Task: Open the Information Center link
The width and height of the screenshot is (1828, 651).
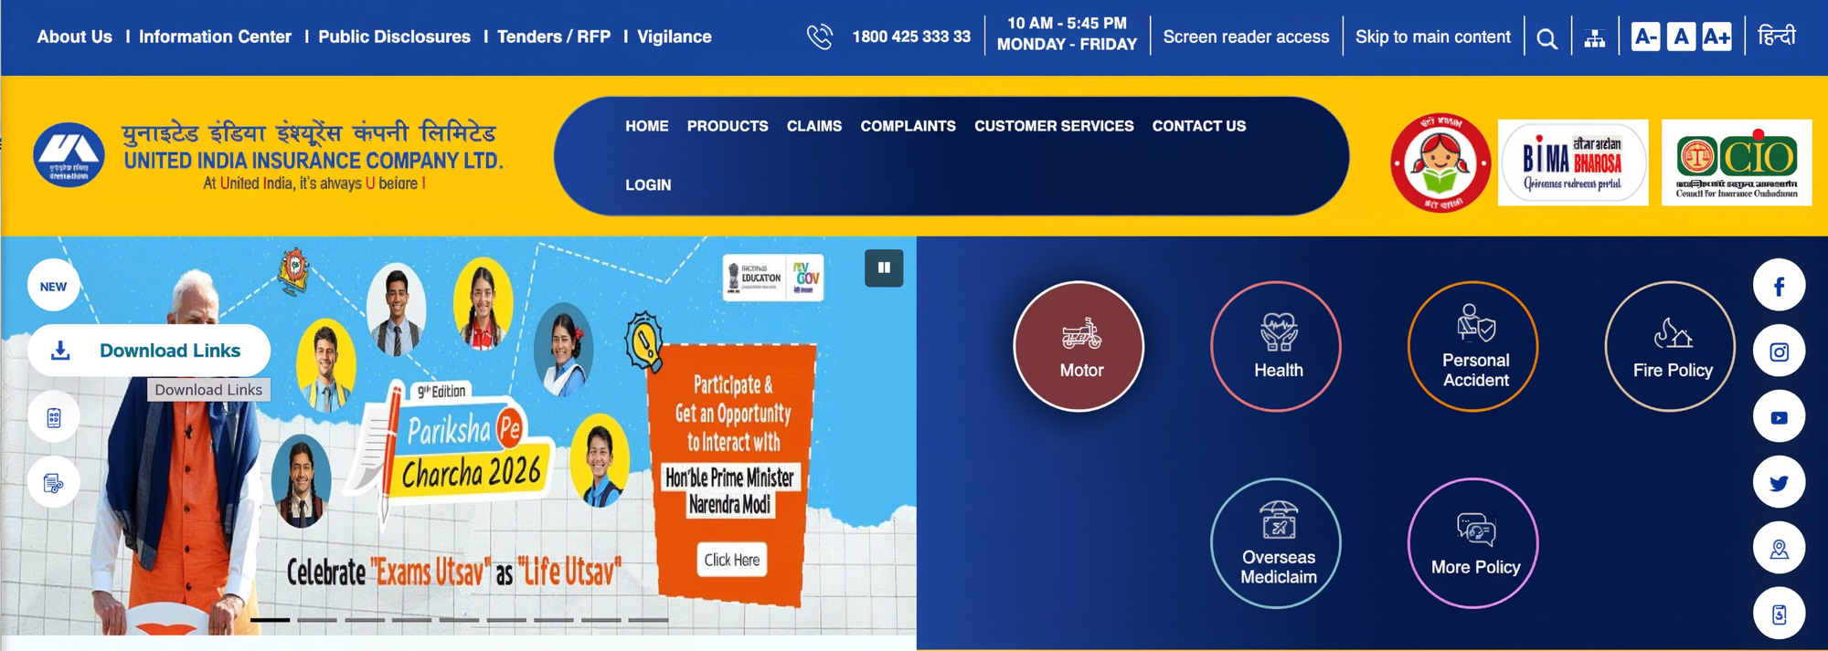Action: [215, 37]
